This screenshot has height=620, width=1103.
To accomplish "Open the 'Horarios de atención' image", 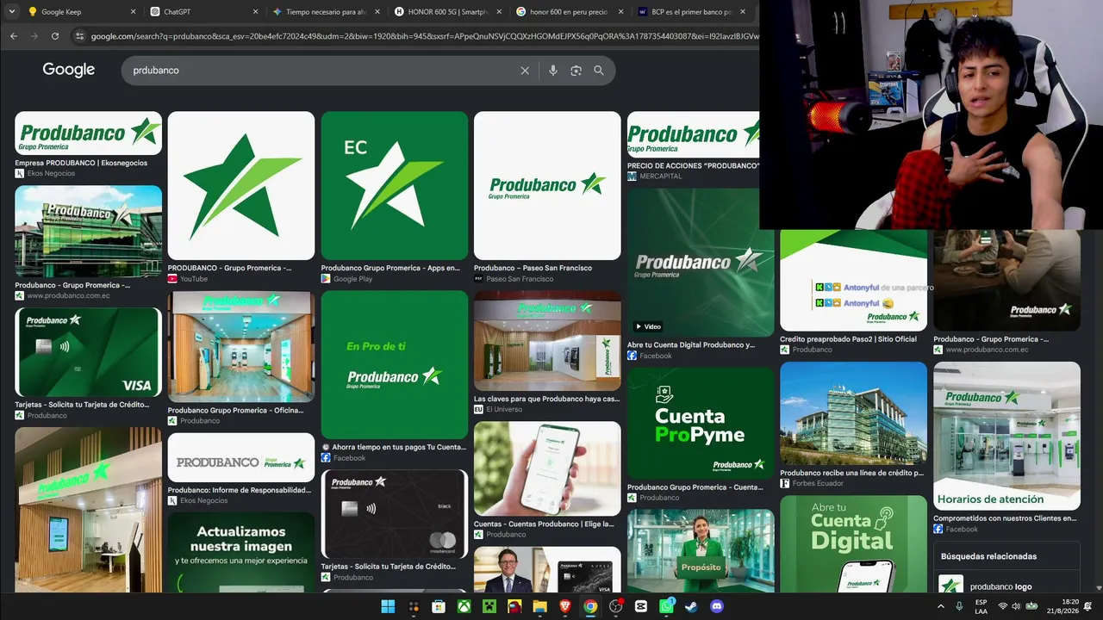I will (1006, 436).
